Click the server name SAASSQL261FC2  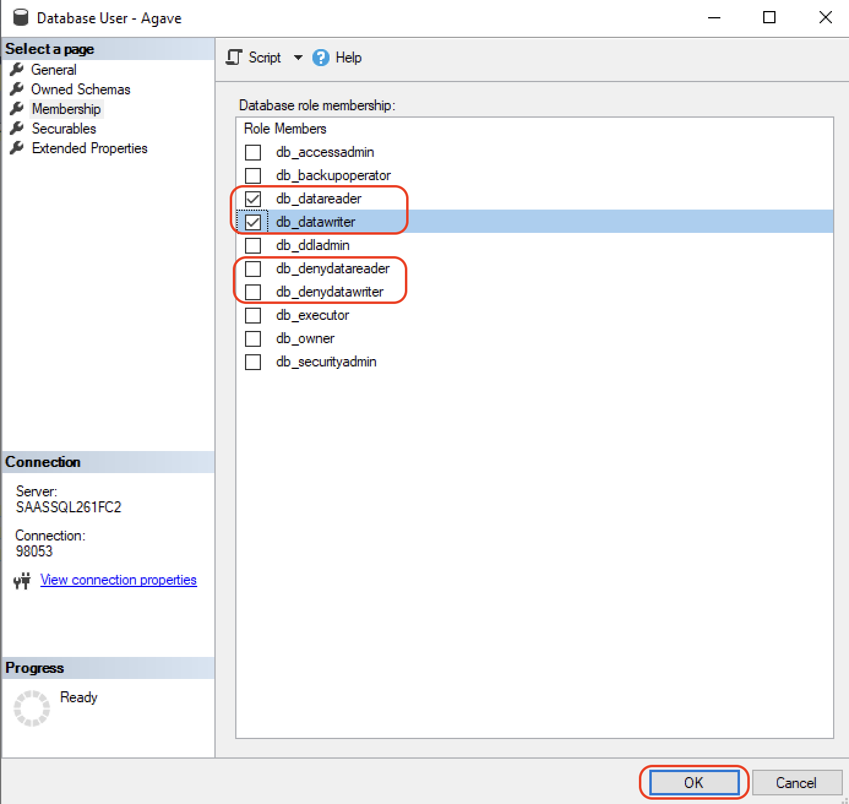[69, 507]
